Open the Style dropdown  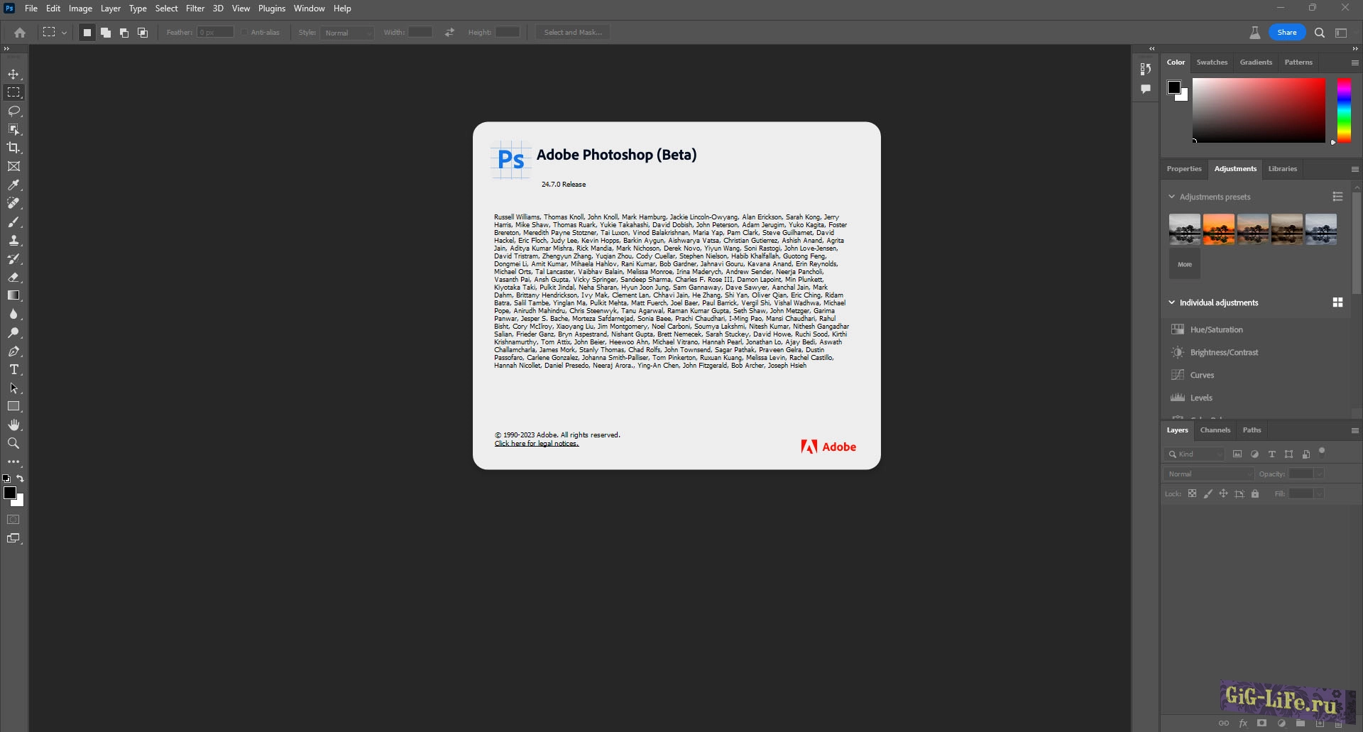coord(347,33)
